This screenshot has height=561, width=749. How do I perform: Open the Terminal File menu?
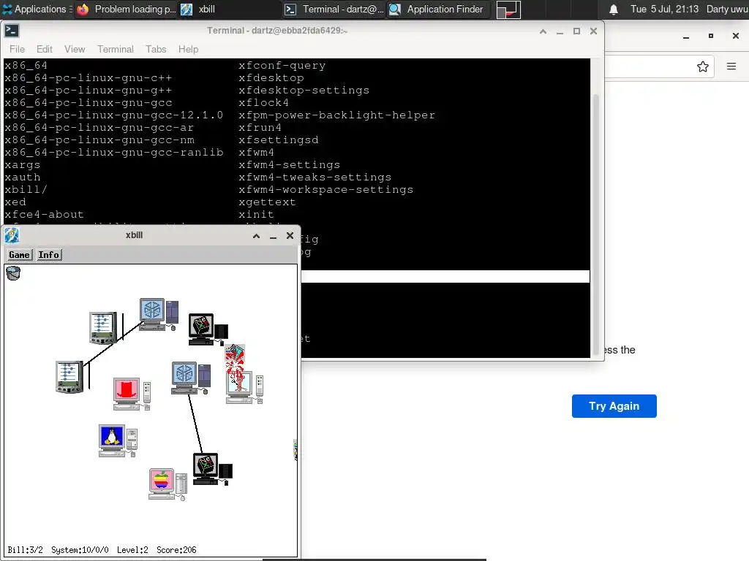(x=18, y=49)
